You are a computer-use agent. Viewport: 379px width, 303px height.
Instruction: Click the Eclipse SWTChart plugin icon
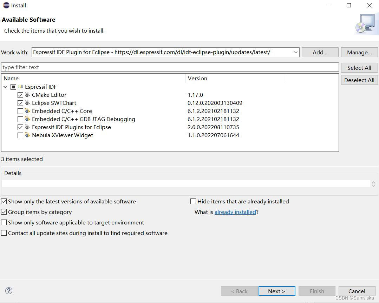point(28,103)
